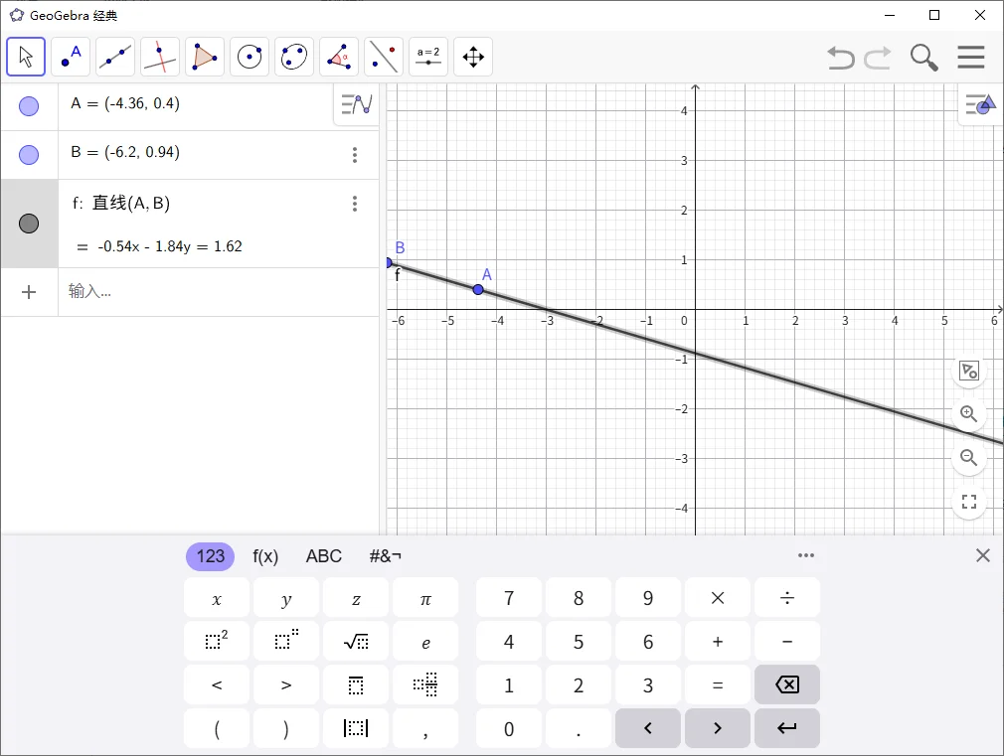Maximize the GeoGebra window

point(934,15)
